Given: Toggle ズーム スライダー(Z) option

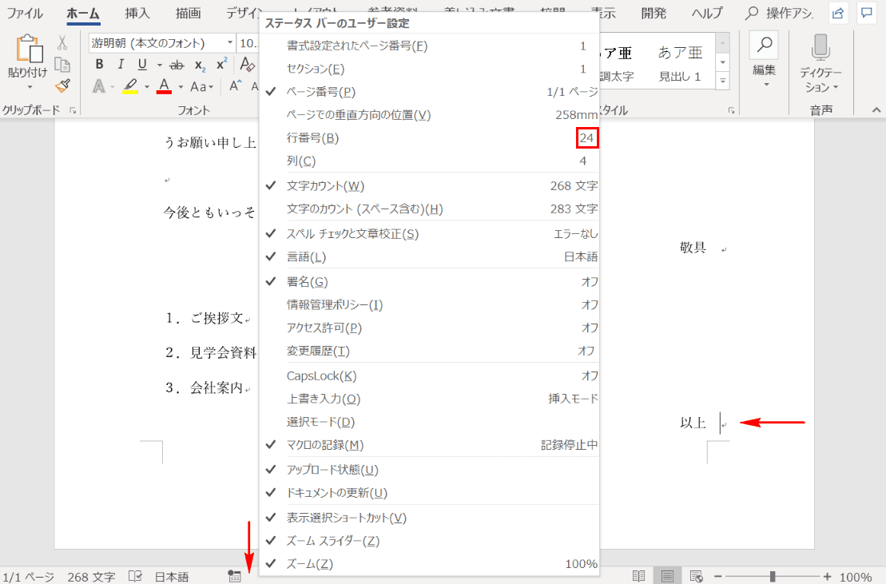Looking at the screenshot, I should (430, 541).
